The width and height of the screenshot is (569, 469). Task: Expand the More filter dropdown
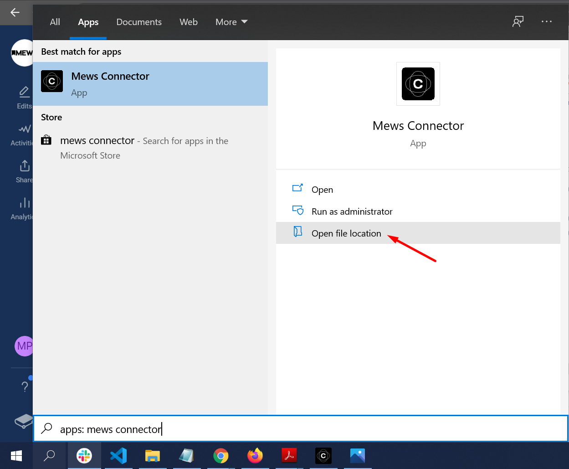point(231,22)
